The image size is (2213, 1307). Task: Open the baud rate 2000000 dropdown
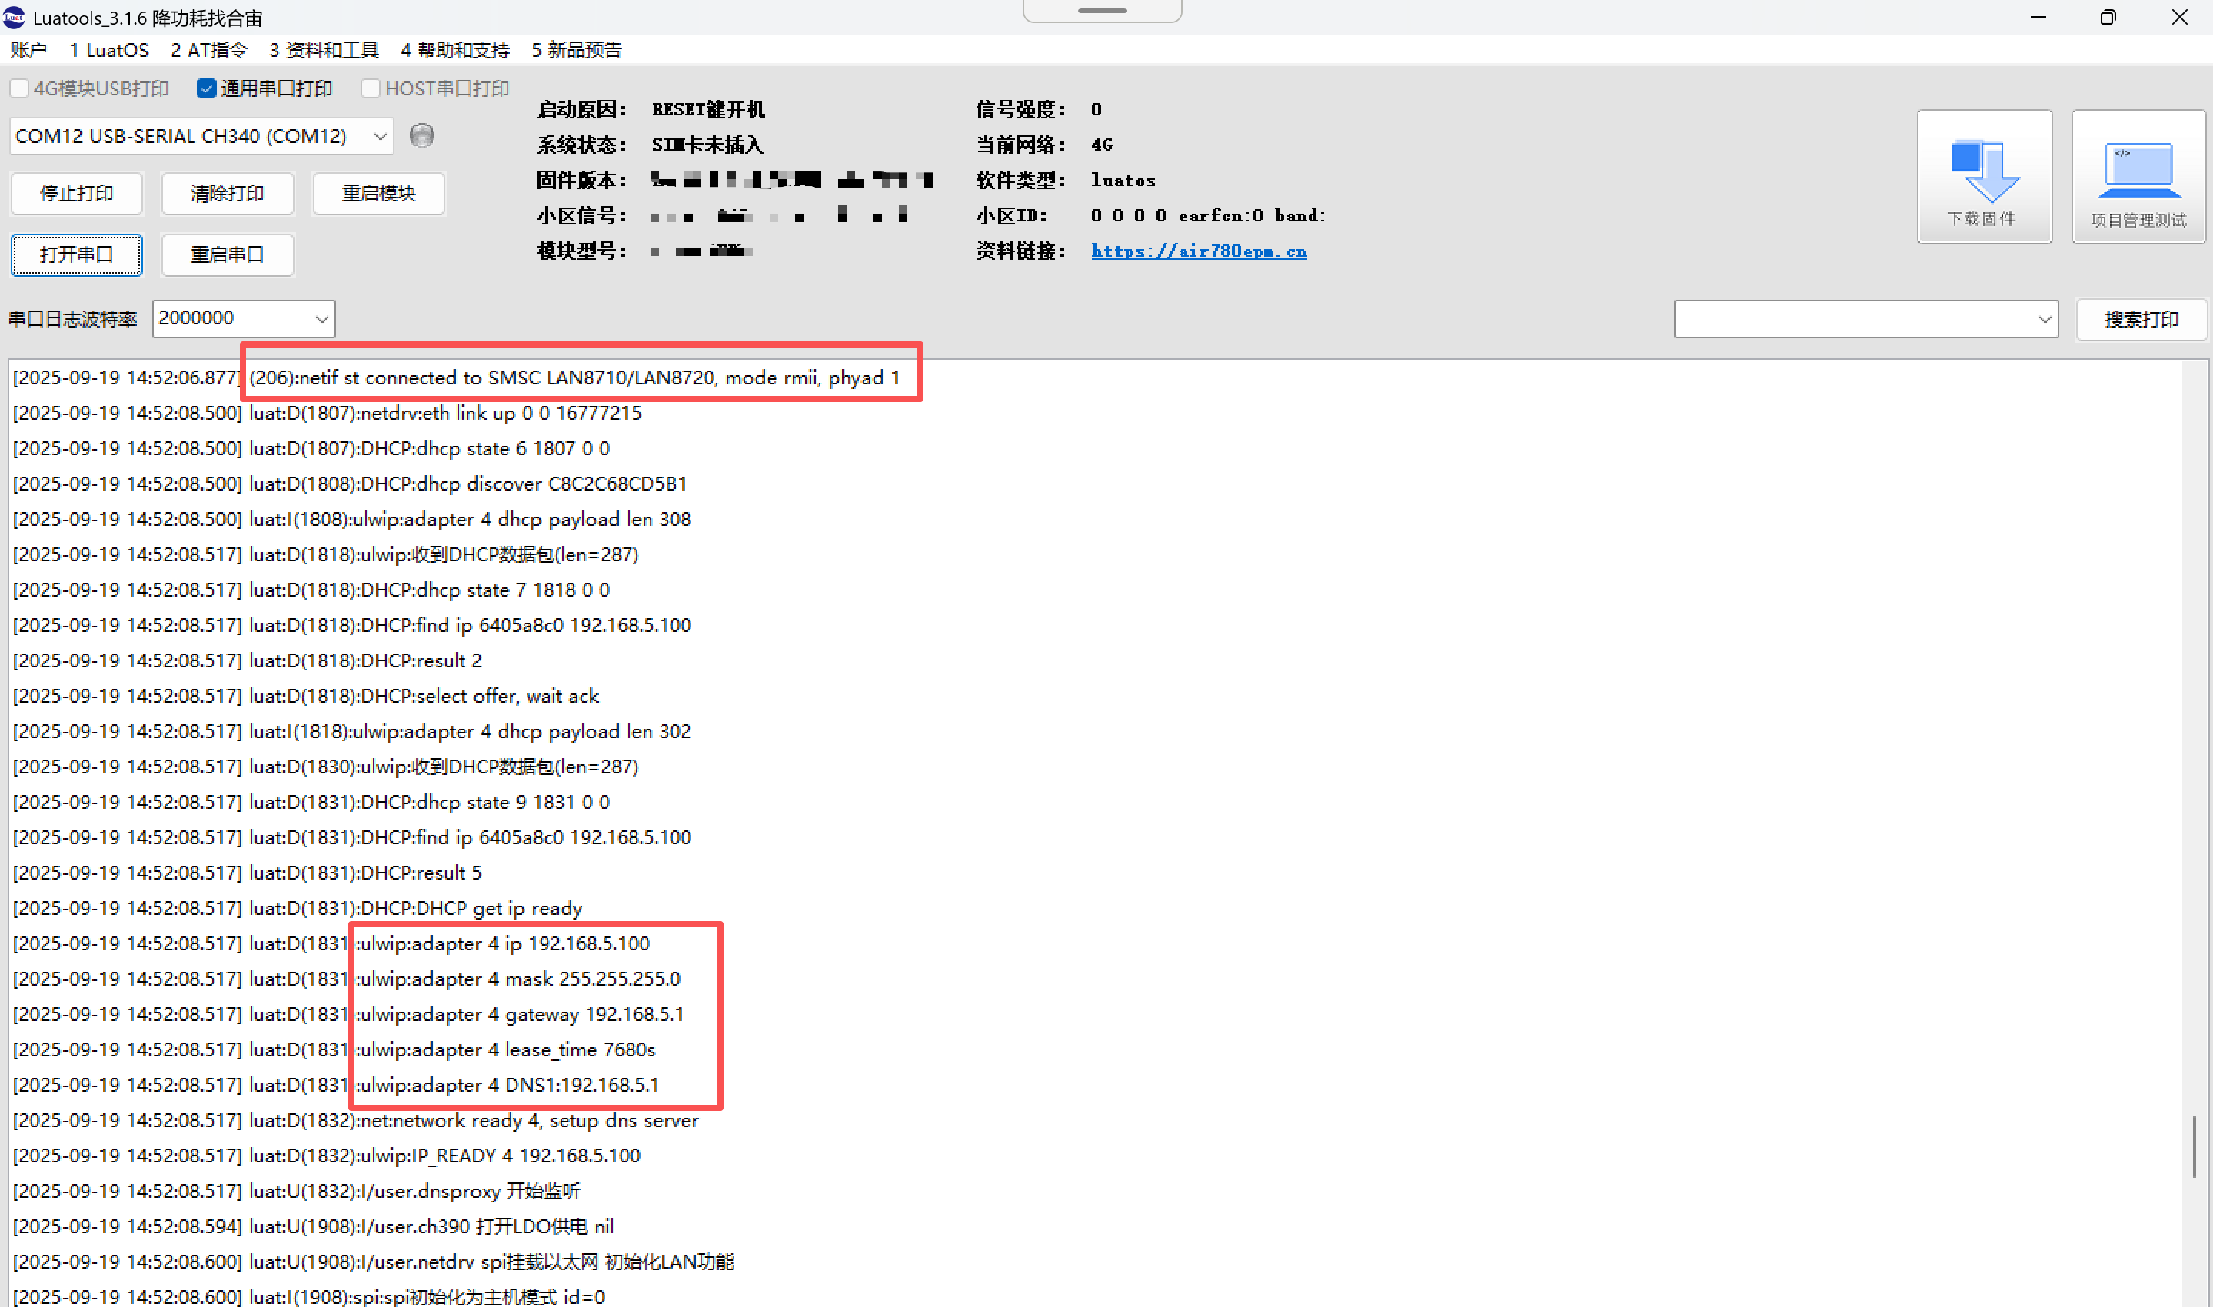point(321,319)
